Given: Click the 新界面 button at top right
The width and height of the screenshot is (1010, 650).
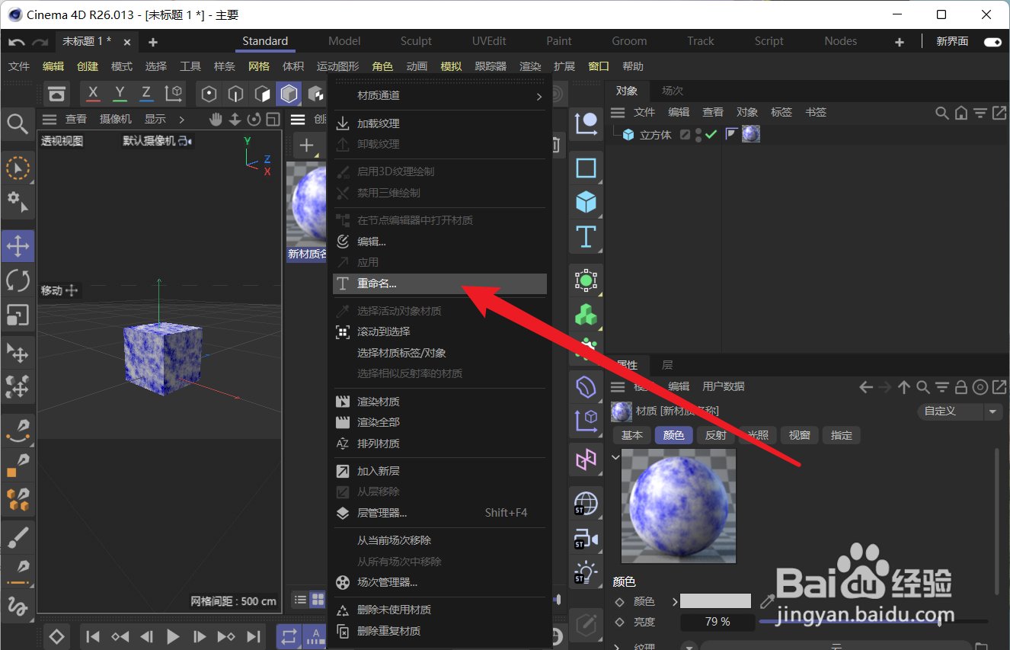Looking at the screenshot, I should click(951, 41).
